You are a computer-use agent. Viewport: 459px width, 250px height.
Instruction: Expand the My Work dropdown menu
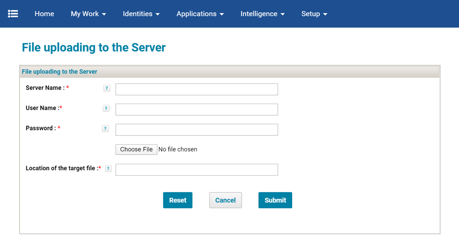point(88,14)
